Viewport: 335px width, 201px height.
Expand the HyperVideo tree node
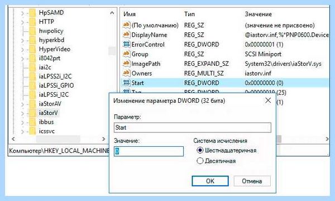point(22,50)
